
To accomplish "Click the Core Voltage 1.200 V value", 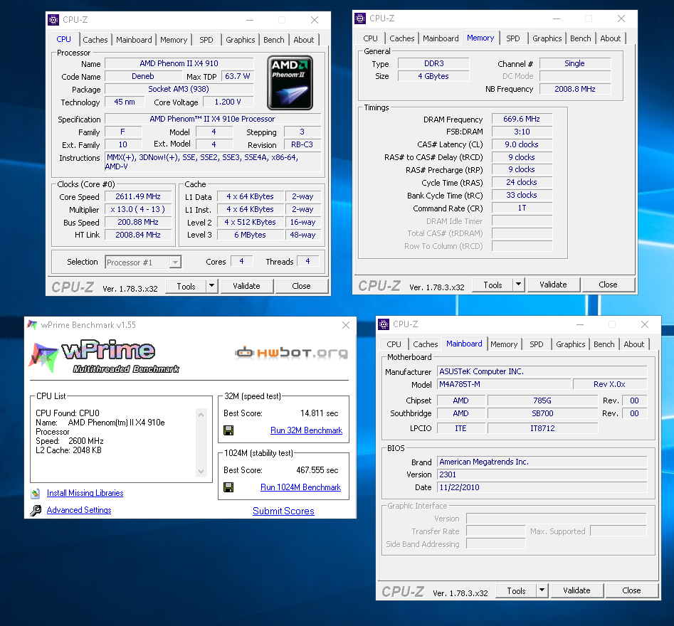I will [228, 102].
